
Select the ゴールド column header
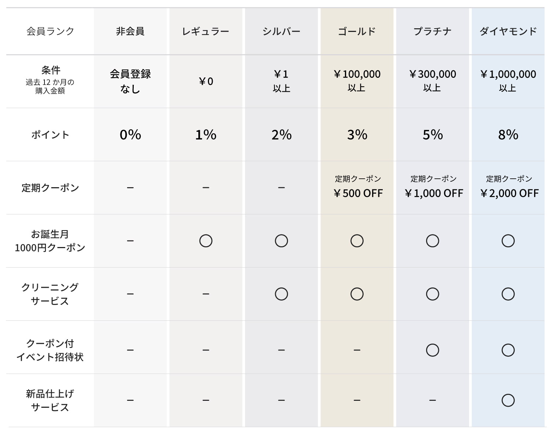(x=357, y=32)
